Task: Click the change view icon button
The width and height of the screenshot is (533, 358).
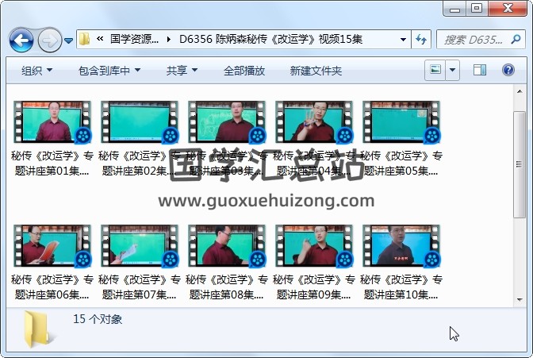Action: tap(435, 71)
